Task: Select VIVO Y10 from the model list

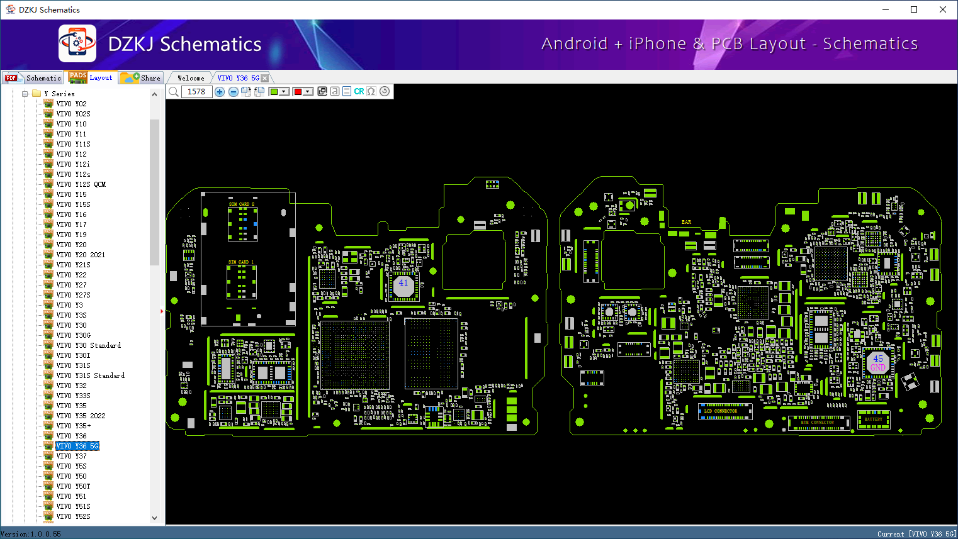Action: point(71,124)
